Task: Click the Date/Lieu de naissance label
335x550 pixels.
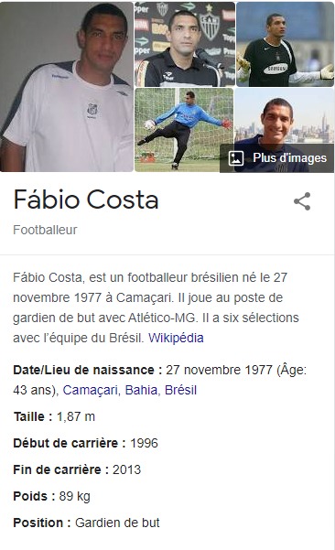Action: 87,370
